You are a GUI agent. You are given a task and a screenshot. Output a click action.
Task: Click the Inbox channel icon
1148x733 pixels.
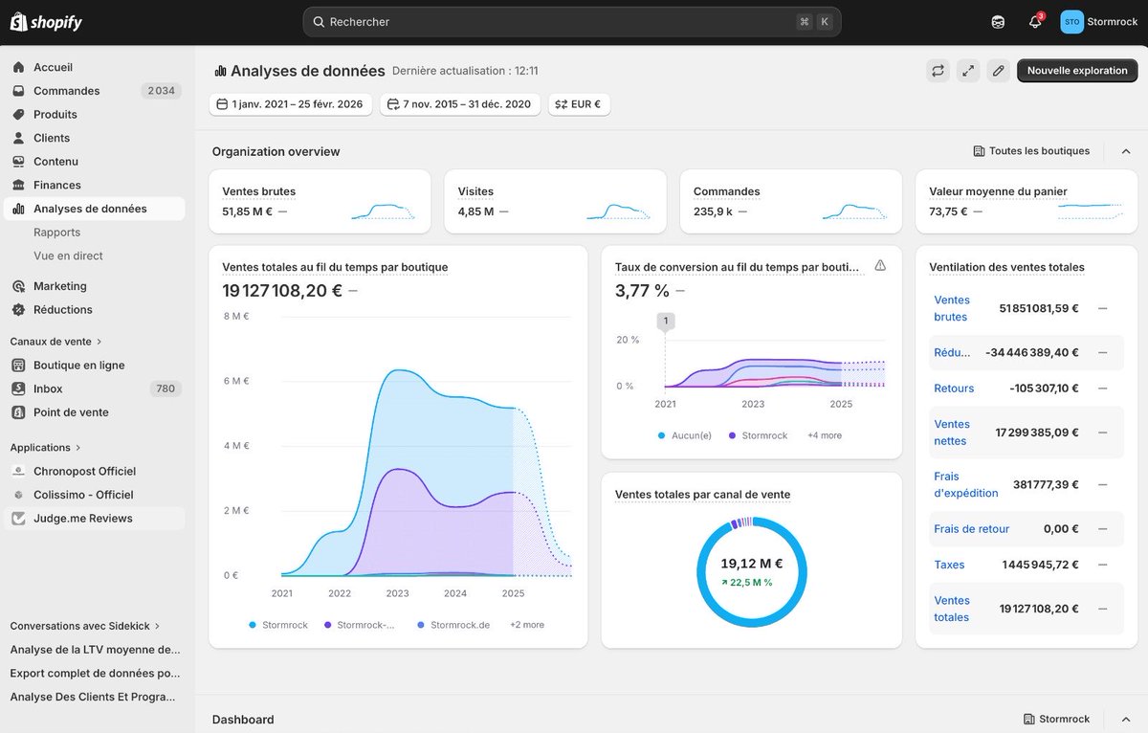coord(19,389)
